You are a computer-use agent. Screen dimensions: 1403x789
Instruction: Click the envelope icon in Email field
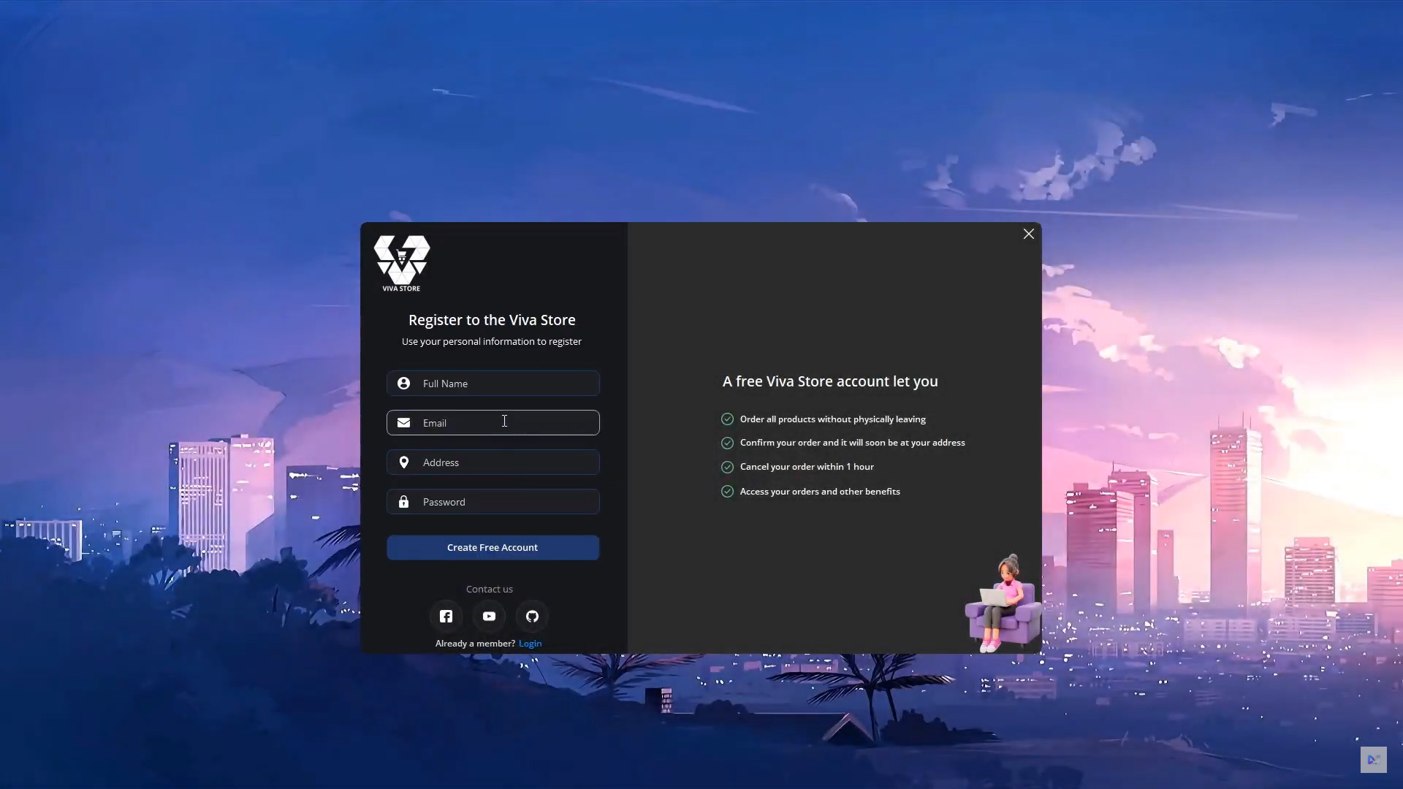pyautogui.click(x=403, y=423)
